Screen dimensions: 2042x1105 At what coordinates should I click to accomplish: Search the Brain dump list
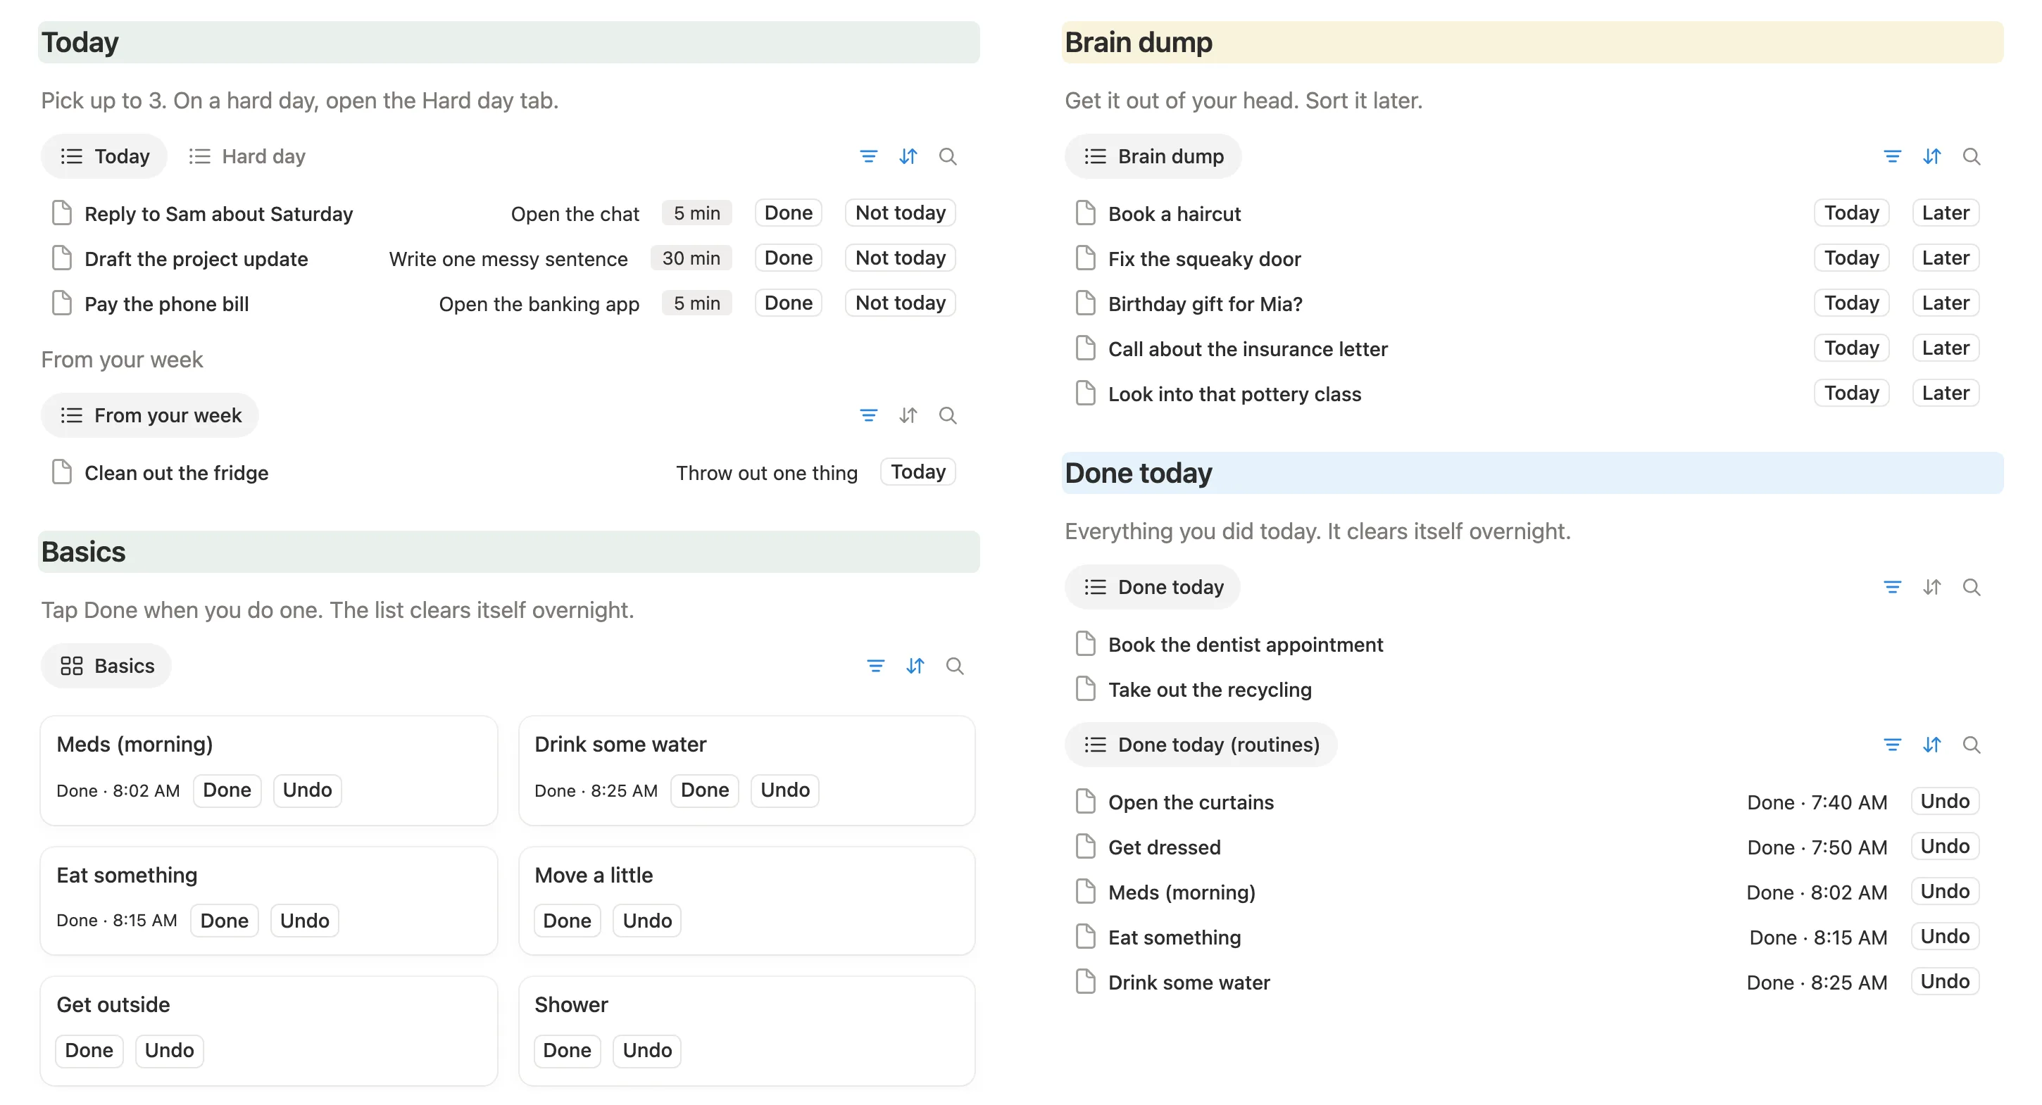[1971, 156]
